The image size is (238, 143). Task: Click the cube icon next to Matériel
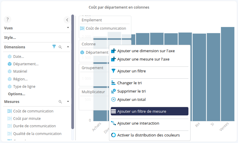[x=10, y=71]
